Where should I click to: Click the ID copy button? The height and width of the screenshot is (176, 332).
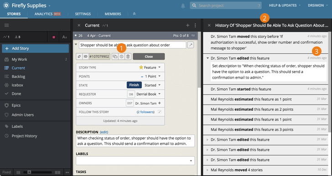[x=85, y=56]
